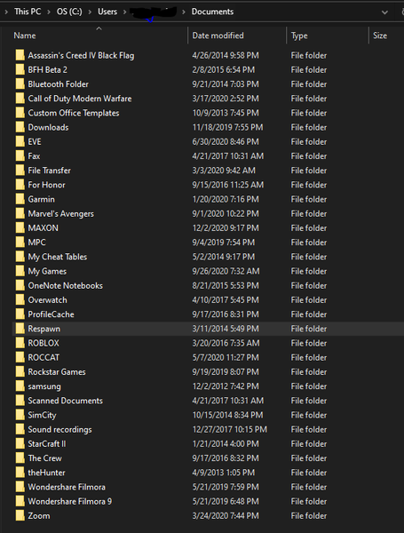The width and height of the screenshot is (404, 533).
Task: Navigate to Users in the breadcrumb path
Action: 107,12
